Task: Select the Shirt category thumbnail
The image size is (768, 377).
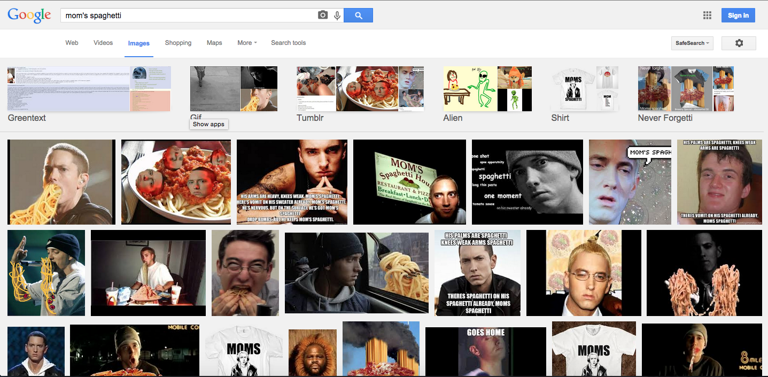Action: tap(584, 89)
